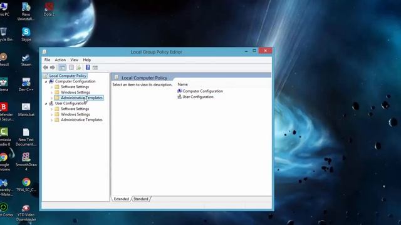Expand Software Settings under Computer Configuration
Image resolution: width=401 pixels, height=225 pixels.
[51, 87]
